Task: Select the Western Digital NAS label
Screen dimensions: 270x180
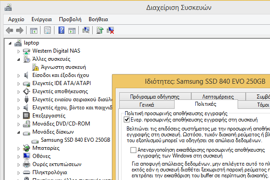Action: pyautogui.click(x=56, y=51)
